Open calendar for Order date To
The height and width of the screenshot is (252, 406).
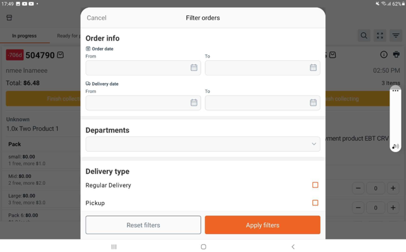pos(313,68)
